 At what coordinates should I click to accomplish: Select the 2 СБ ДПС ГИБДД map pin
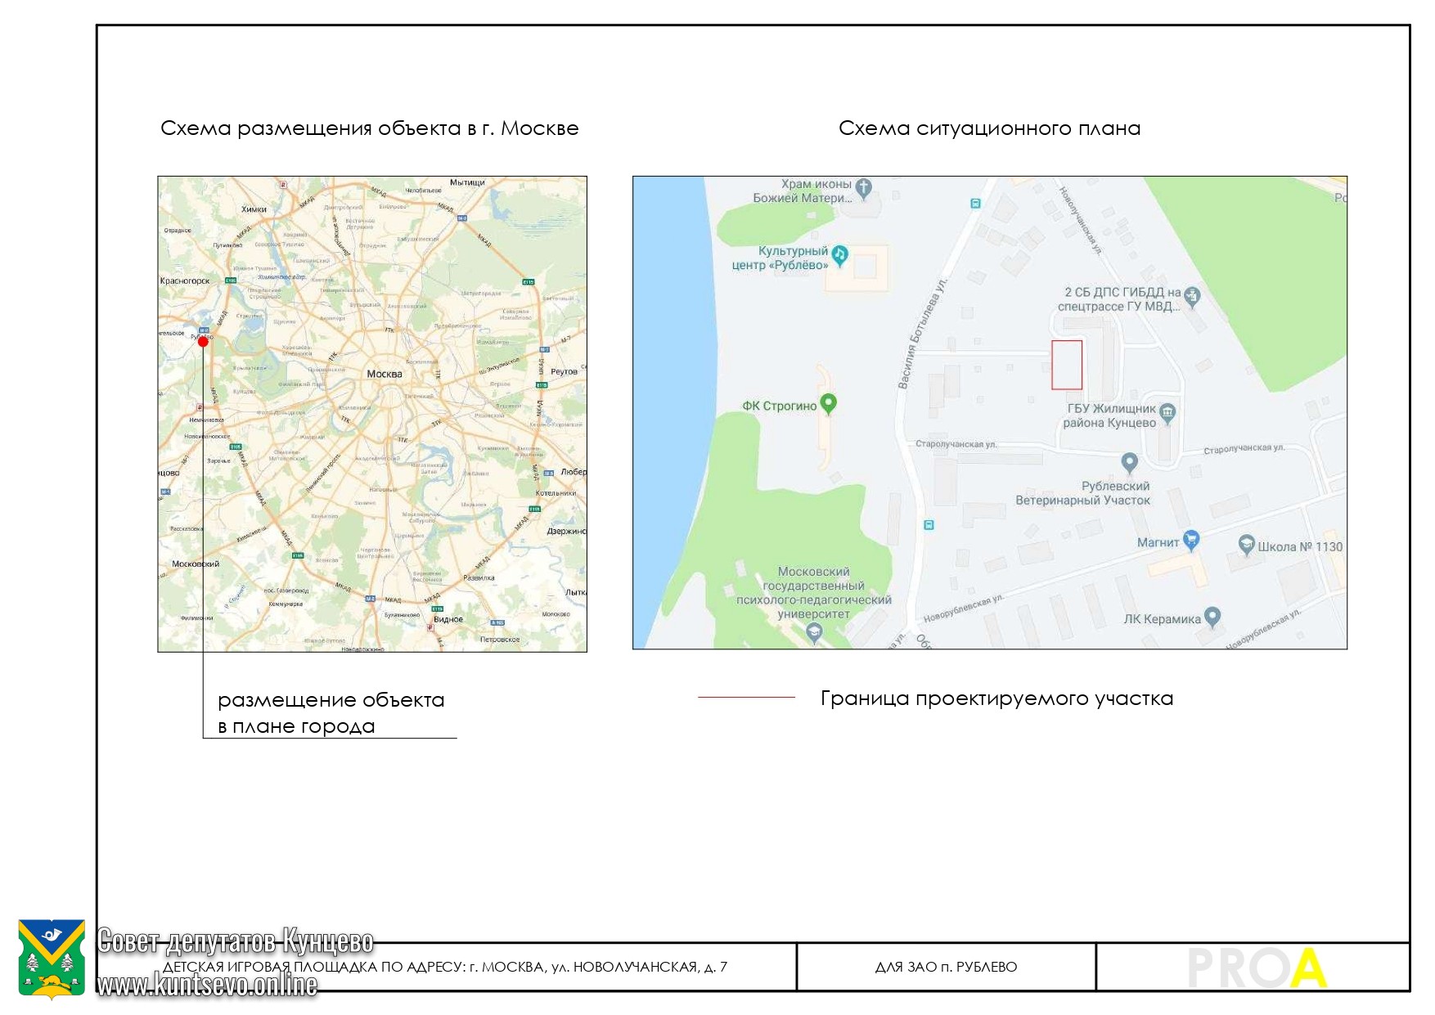pyautogui.click(x=1192, y=296)
